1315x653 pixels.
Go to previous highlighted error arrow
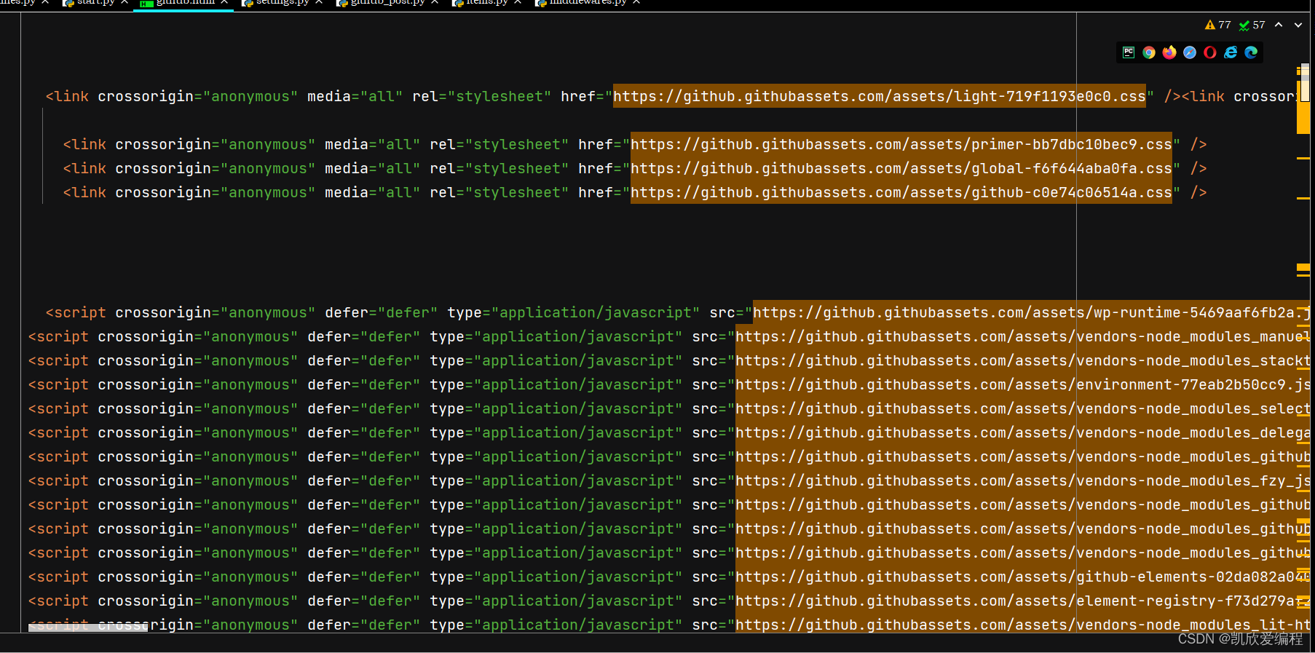point(1279,25)
